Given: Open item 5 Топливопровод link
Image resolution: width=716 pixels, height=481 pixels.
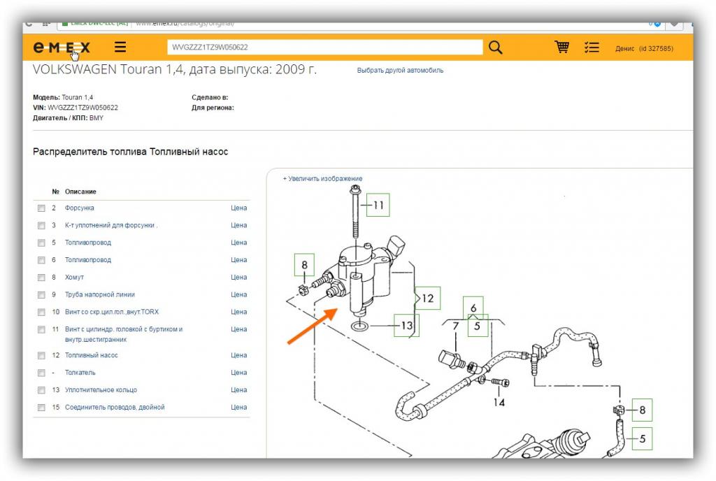Looking at the screenshot, I should (x=88, y=243).
